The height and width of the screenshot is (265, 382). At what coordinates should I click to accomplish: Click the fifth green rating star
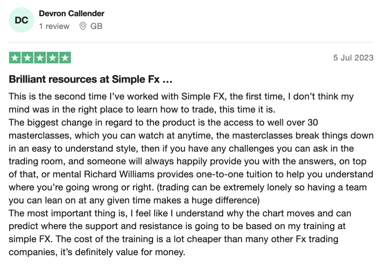65,58
